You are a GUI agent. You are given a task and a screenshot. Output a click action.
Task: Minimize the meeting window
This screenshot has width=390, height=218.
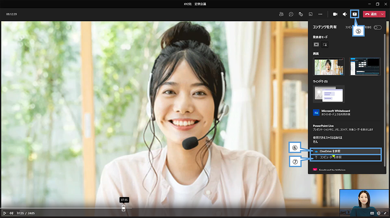(370, 4)
